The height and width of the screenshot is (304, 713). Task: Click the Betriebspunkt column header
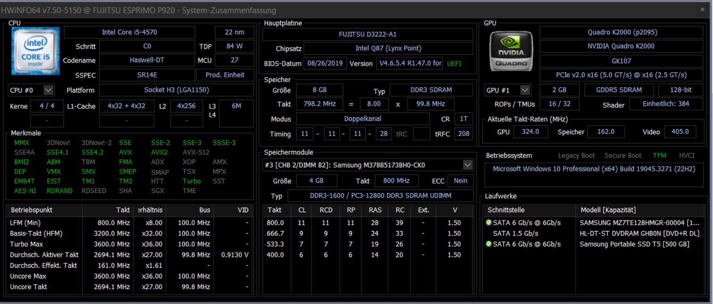click(x=44, y=210)
